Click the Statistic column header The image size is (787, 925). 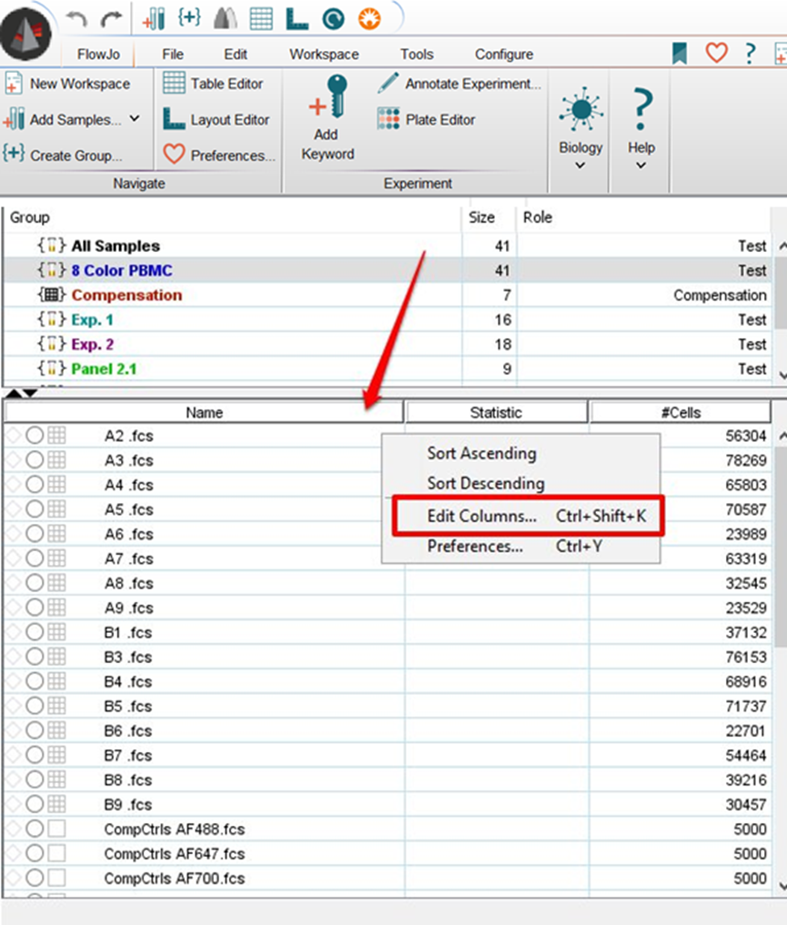point(496,412)
